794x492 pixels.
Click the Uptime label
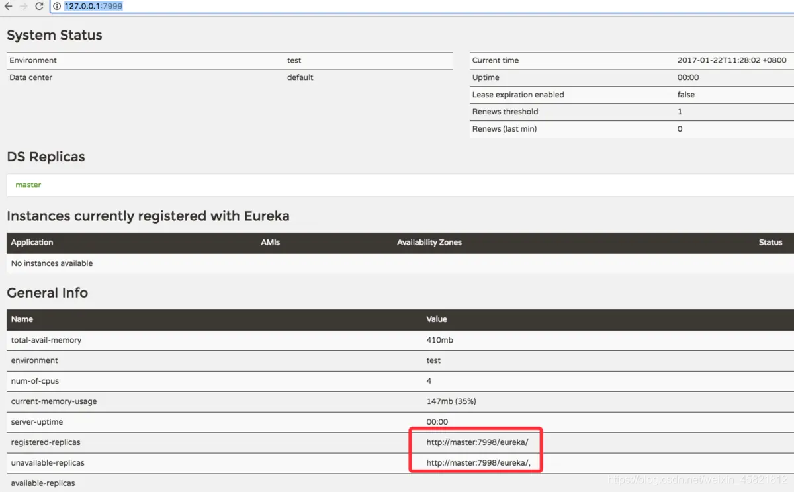click(x=486, y=77)
